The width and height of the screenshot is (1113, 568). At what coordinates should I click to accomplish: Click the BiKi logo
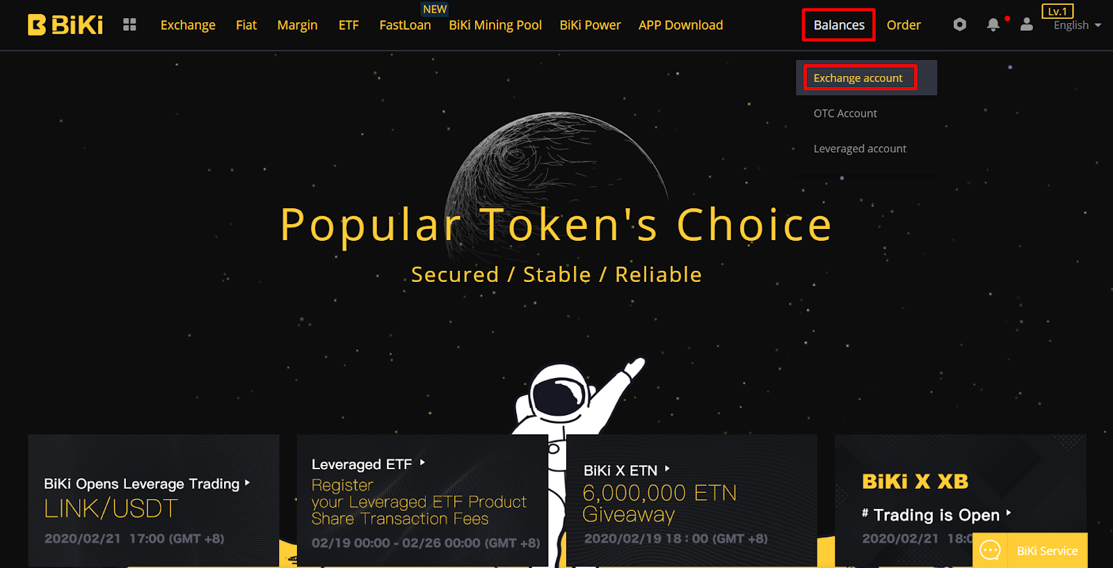pyautogui.click(x=65, y=25)
